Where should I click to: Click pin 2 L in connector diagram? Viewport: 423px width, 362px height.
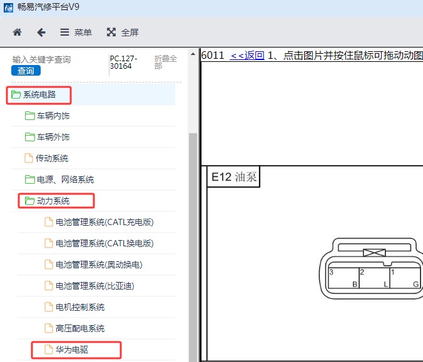374,278
